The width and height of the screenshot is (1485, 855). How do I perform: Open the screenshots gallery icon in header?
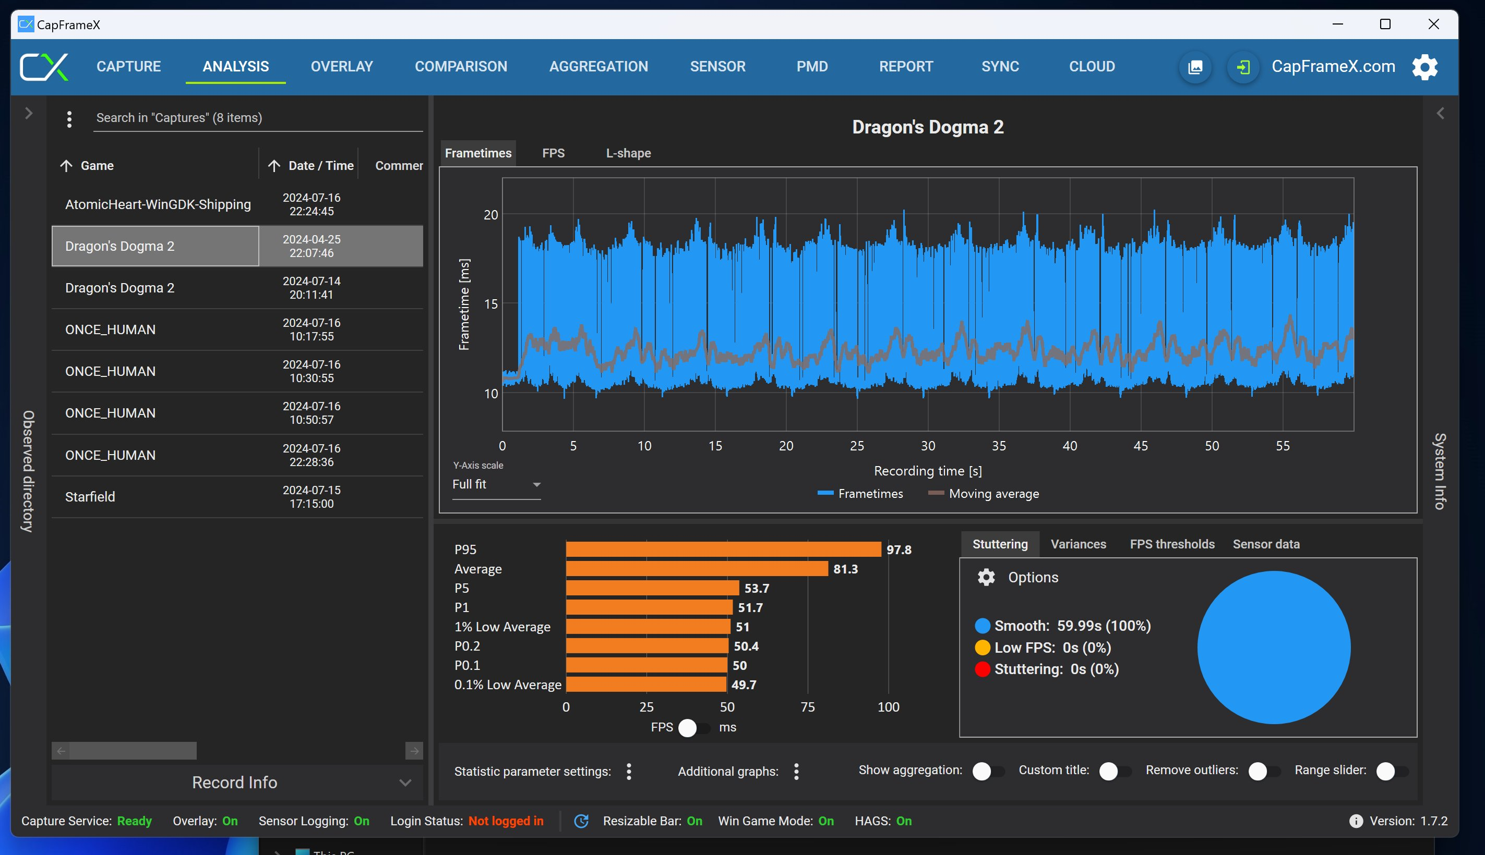[x=1195, y=67]
